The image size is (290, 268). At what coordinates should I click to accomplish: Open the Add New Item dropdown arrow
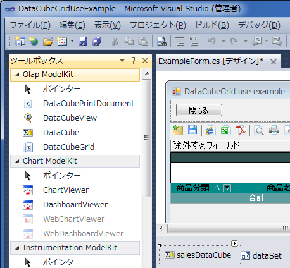[x=72, y=40]
